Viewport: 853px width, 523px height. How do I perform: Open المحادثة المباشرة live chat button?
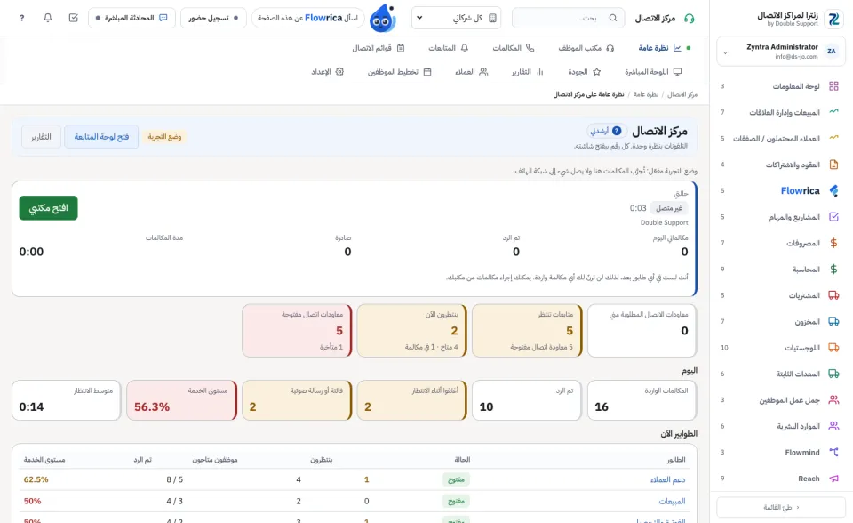point(132,18)
